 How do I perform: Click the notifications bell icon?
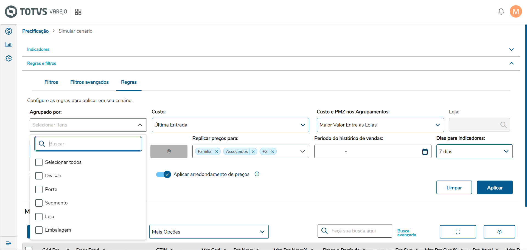(501, 12)
